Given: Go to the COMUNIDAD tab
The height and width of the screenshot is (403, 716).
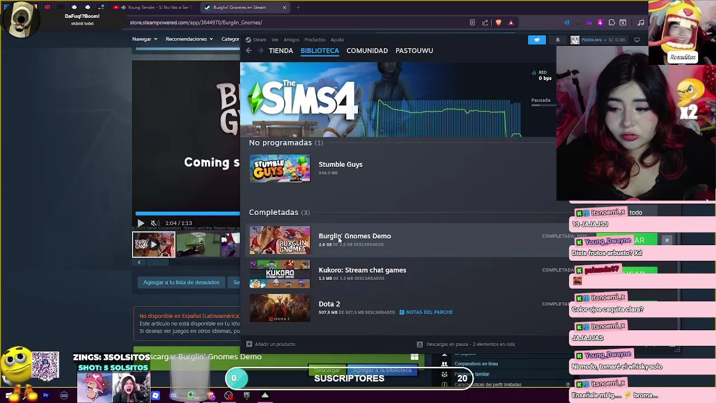Looking at the screenshot, I should [367, 50].
